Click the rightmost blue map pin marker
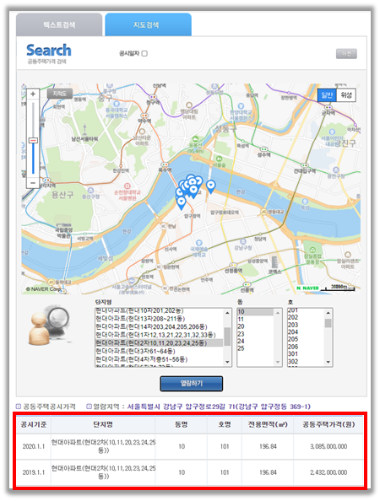This screenshot has height=501, width=380. pyautogui.click(x=210, y=186)
